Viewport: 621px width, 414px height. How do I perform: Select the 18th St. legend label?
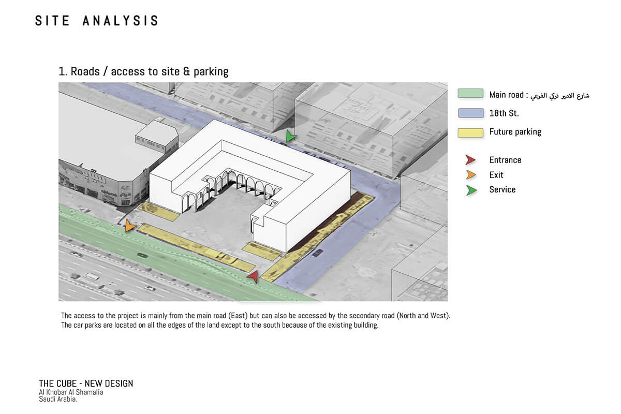click(503, 113)
